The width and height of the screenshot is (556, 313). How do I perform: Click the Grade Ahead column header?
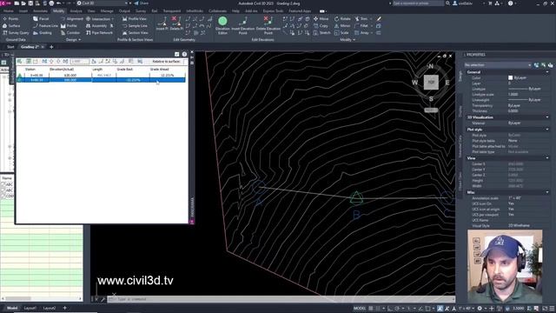[159, 70]
